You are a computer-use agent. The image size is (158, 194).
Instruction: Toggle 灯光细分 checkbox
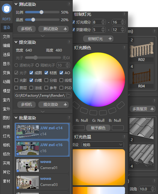(74, 22)
